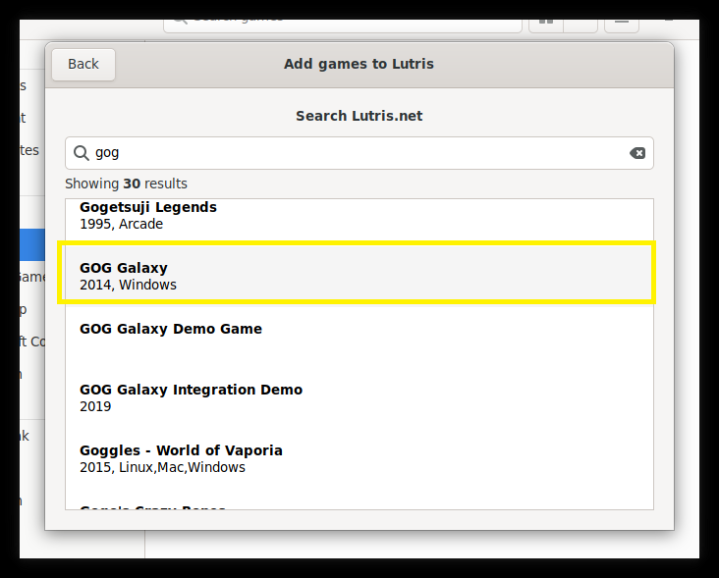
Task: Clear the 'gog' search text
Action: pos(637,153)
